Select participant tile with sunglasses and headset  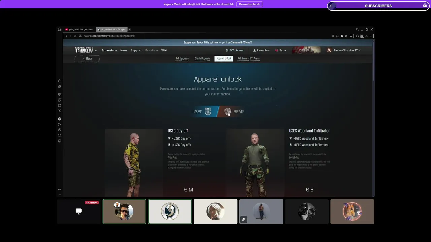click(x=125, y=211)
